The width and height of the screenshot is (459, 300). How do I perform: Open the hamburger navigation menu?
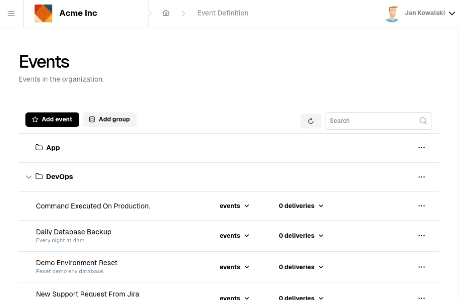(x=11, y=13)
